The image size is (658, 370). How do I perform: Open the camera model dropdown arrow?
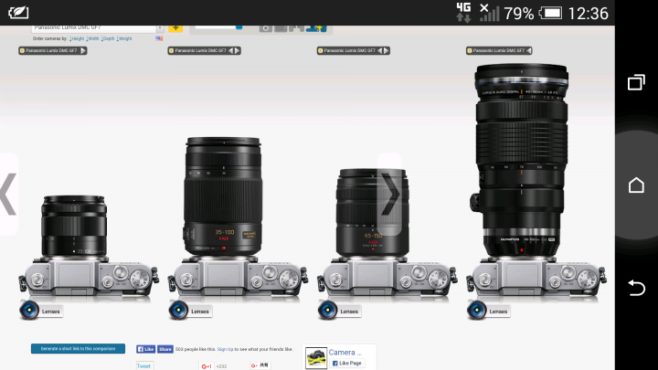(x=160, y=28)
